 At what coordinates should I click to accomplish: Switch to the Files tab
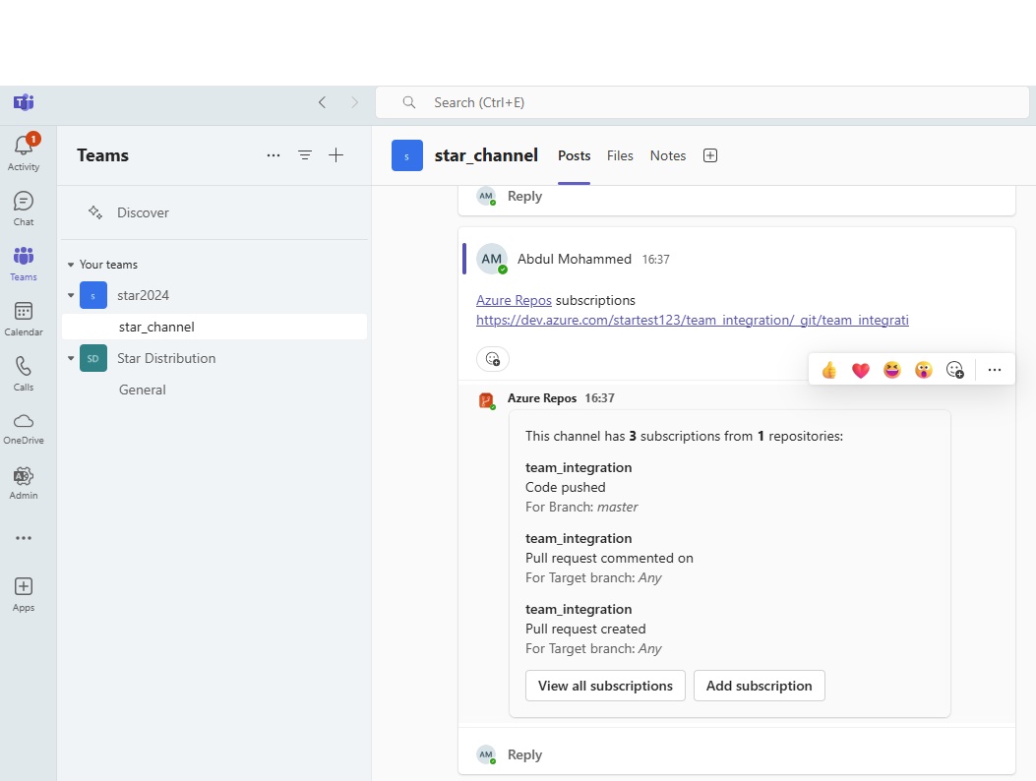coord(620,156)
